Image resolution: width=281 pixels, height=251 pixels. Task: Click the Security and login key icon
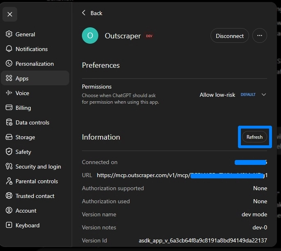coord(9,167)
